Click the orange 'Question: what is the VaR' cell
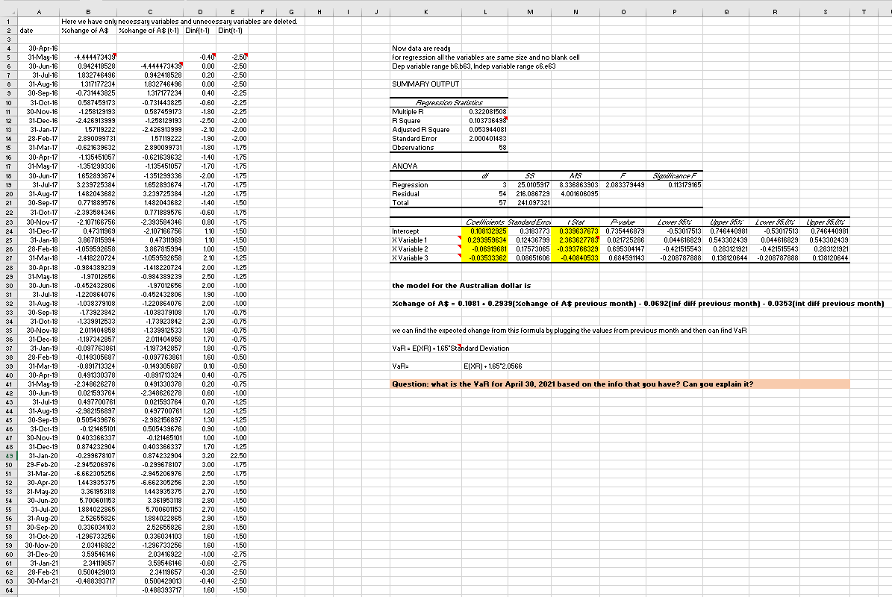Screen dimensions: 892x597 [x=620, y=384]
